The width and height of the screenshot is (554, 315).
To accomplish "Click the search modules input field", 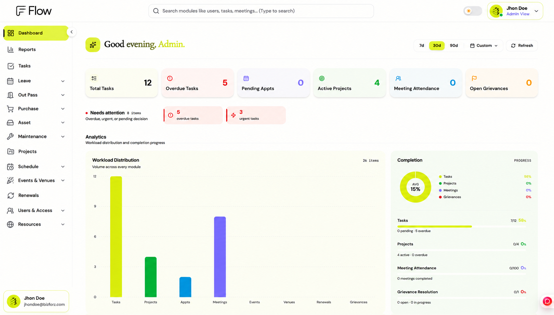I will click(x=261, y=11).
